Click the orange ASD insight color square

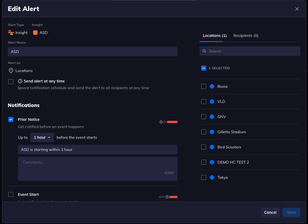[35, 33]
